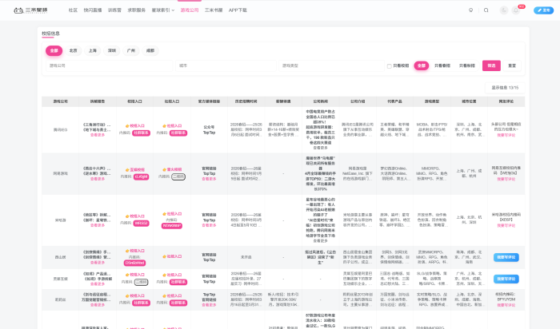Click the hand icon beside 网易游戏's 社招入口 link
560x329 pixels.
164,169
